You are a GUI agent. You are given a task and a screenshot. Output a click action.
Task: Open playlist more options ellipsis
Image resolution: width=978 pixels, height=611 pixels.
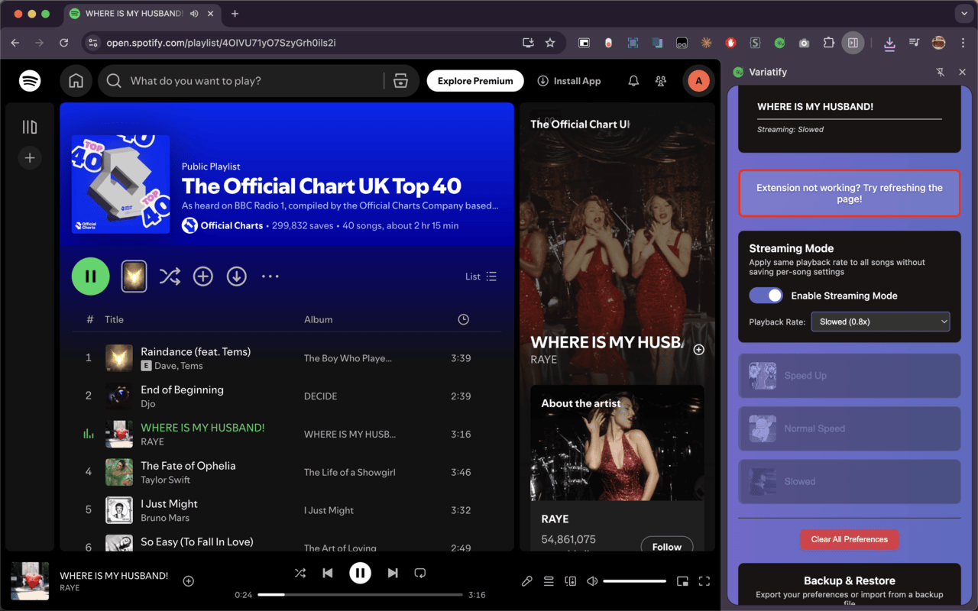click(x=270, y=276)
